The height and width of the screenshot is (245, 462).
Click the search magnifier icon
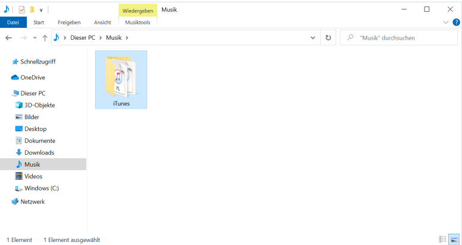[x=350, y=37]
